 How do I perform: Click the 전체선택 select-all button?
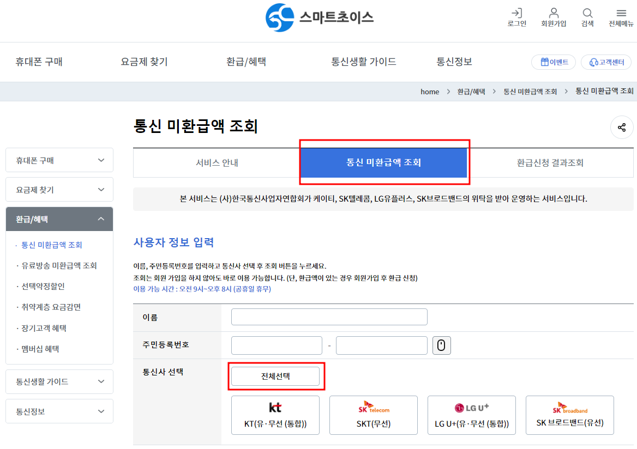[x=275, y=376]
